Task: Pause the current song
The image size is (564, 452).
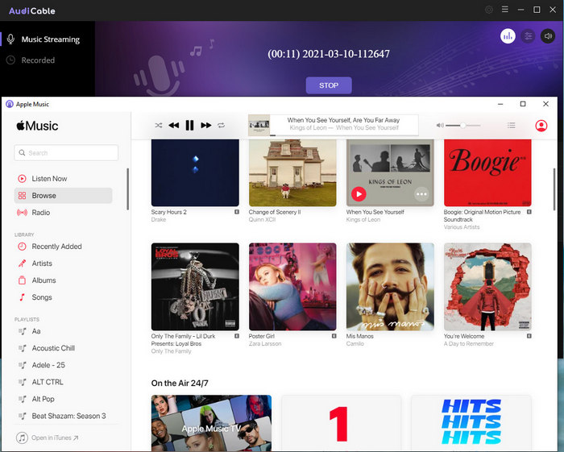Action: pyautogui.click(x=189, y=125)
